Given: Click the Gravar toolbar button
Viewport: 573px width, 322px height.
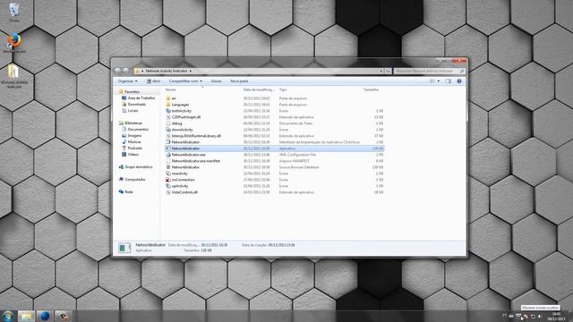Looking at the screenshot, I should point(217,81).
